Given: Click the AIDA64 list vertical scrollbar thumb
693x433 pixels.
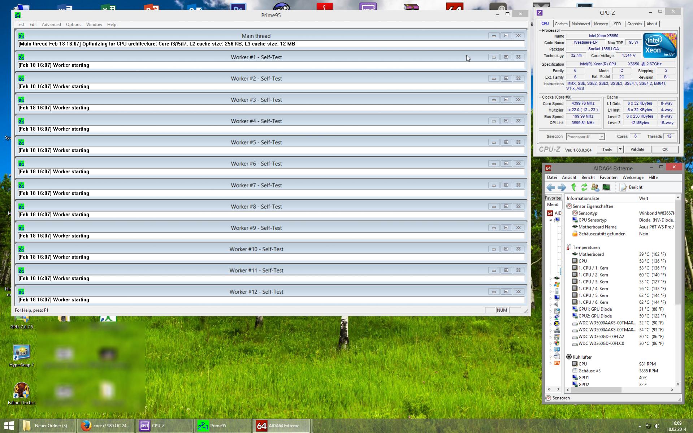Looking at the screenshot, I should pos(677,252).
